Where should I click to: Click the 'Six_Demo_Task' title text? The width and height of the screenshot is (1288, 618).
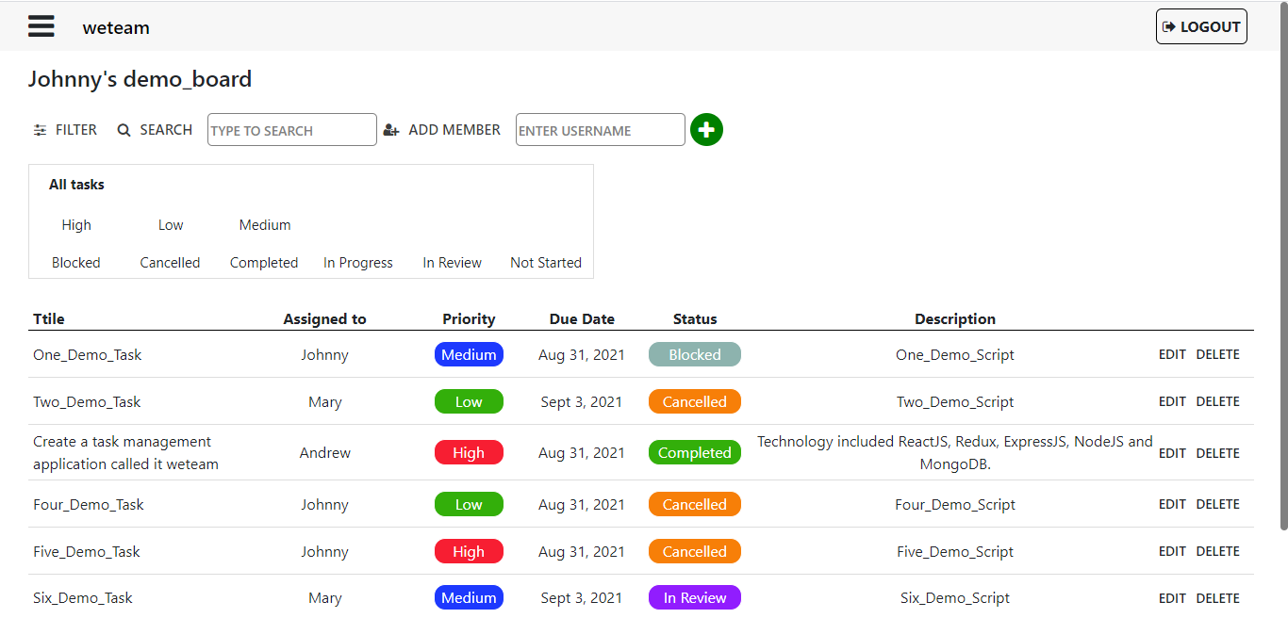point(83,598)
